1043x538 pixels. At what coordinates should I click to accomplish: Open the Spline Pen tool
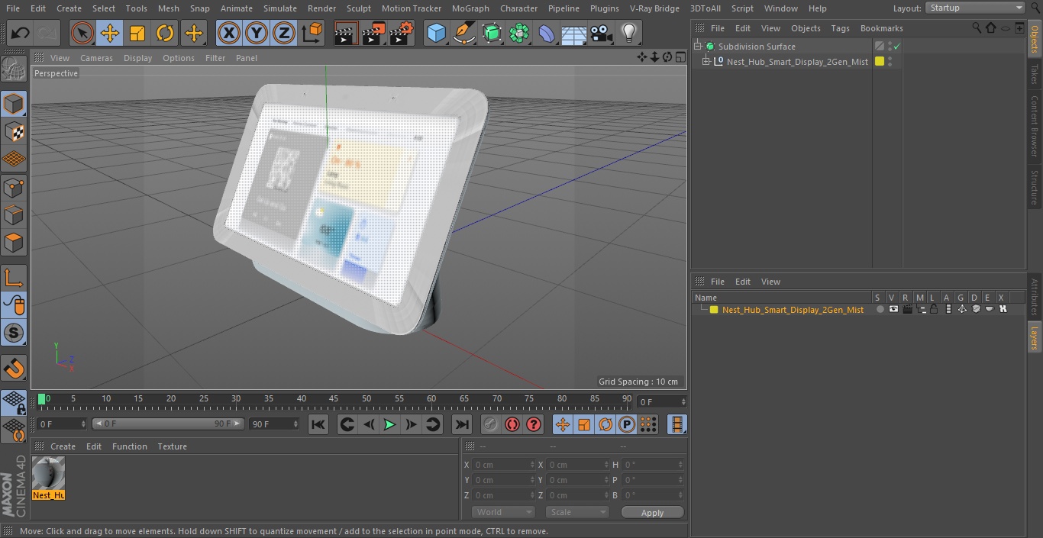[463, 33]
